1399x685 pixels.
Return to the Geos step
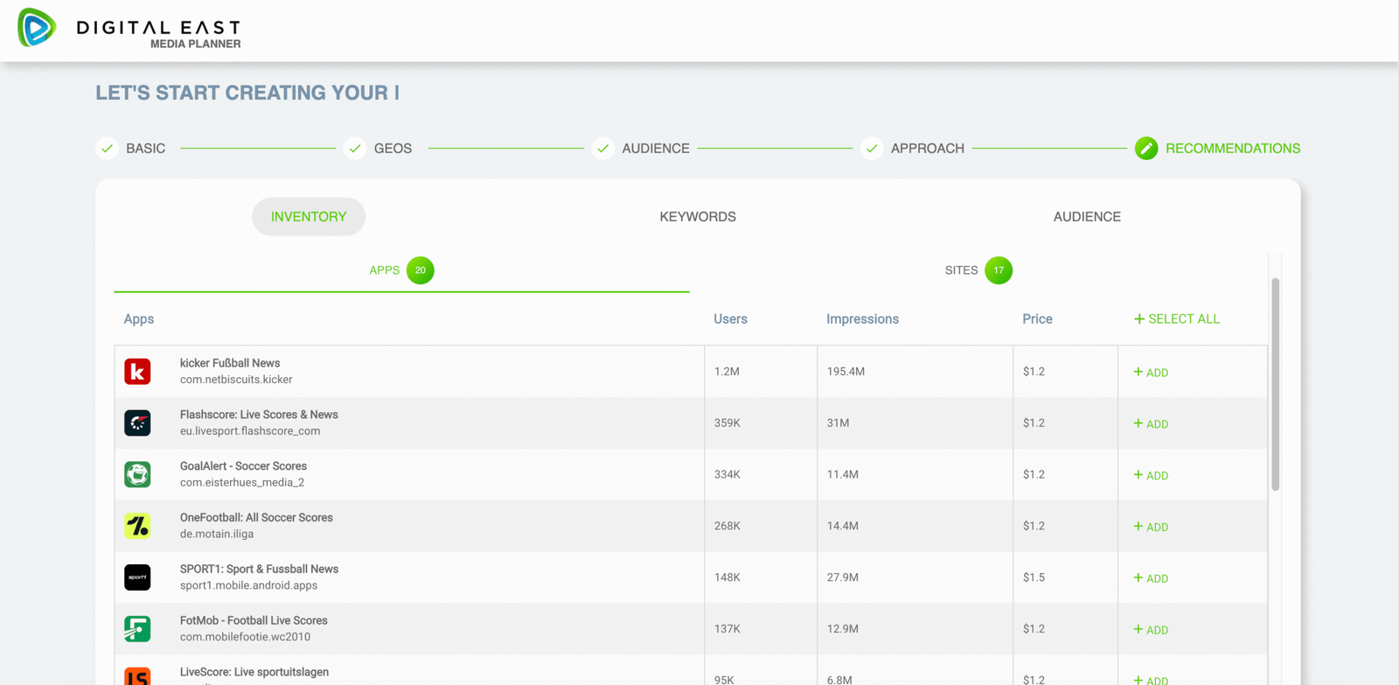[392, 149]
